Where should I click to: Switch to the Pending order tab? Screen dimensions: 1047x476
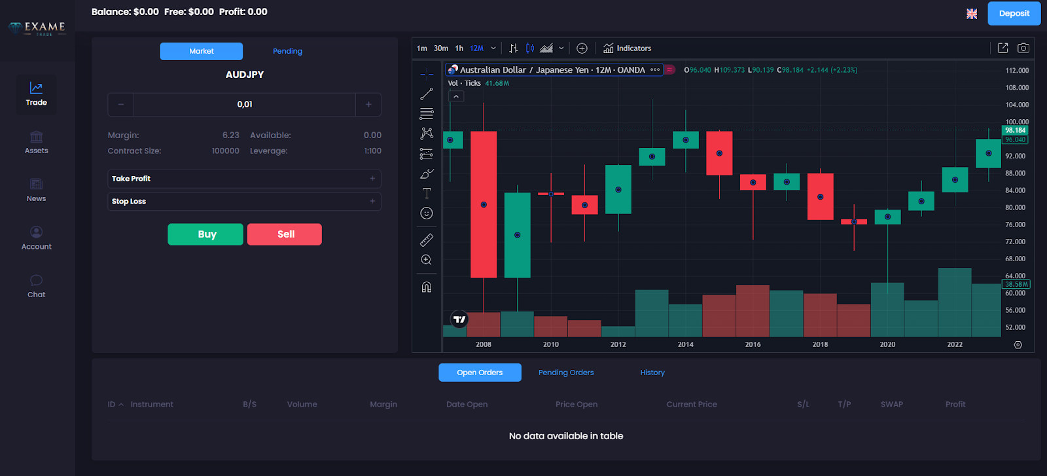(287, 51)
